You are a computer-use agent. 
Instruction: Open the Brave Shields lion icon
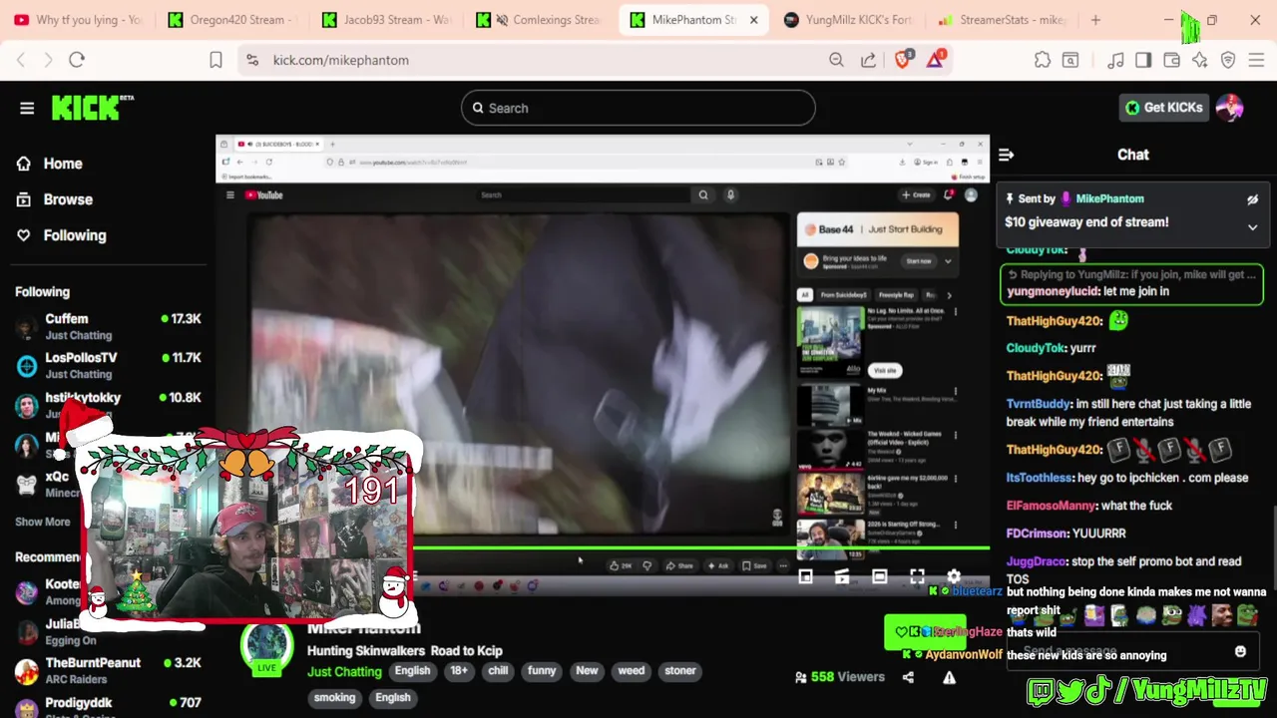903,60
